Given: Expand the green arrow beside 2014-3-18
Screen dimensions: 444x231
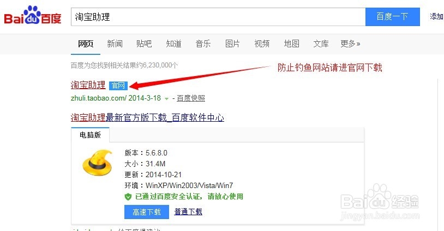Looking at the screenshot, I should 166,99.
